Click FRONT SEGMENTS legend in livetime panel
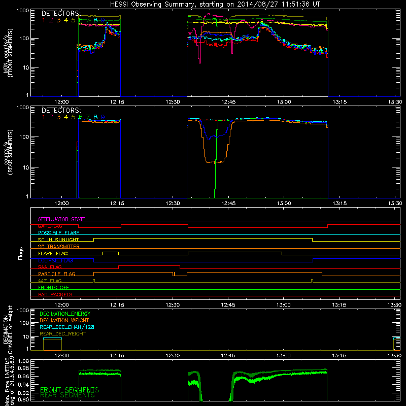This screenshot has height=406, width=406. tap(70, 390)
